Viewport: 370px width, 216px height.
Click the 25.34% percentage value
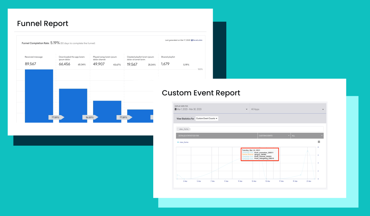(152, 65)
